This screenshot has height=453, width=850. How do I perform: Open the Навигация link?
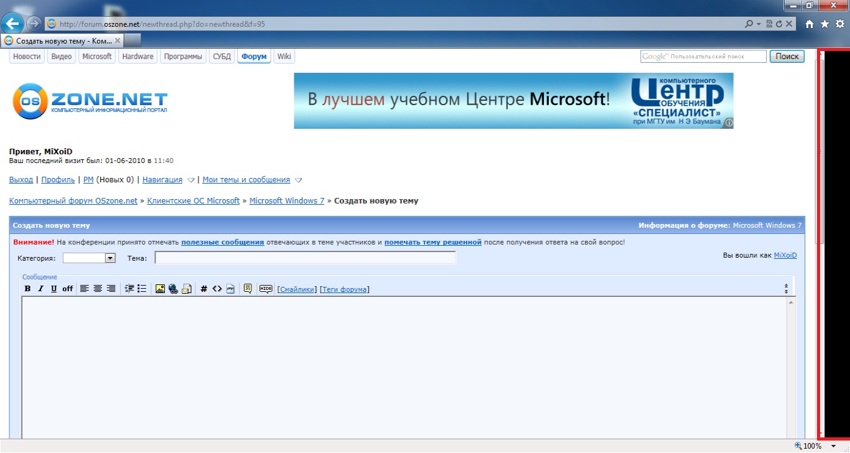[x=162, y=180]
